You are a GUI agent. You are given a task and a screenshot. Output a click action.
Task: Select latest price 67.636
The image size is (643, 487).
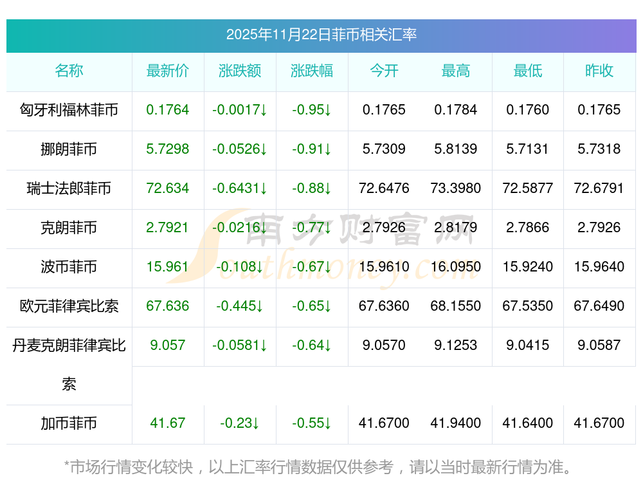tap(168, 306)
